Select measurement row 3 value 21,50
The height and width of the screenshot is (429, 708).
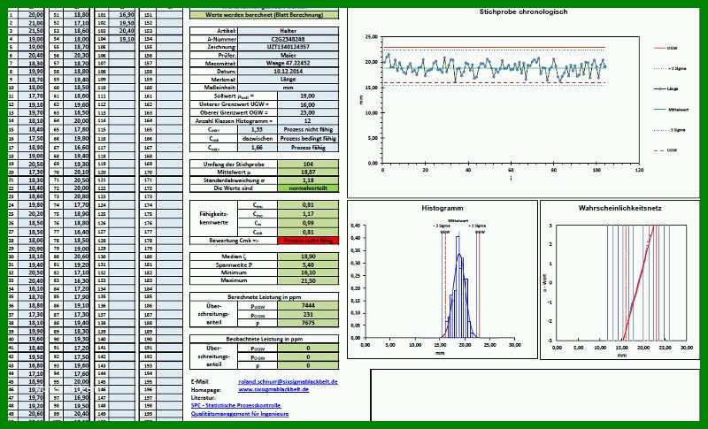[x=31, y=31]
